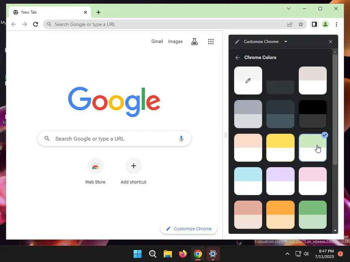Screen dimensions: 350x262
Task: Launch File Explorer from taskbar
Action: (167, 254)
